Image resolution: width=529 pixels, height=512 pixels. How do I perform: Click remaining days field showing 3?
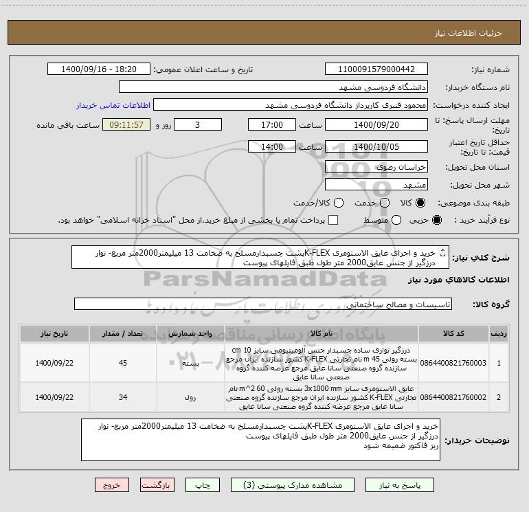[x=198, y=124]
